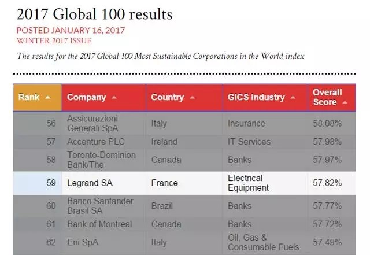Click the 2017 Global 100 results title
Screen dimensions: 370x255
pos(94,13)
